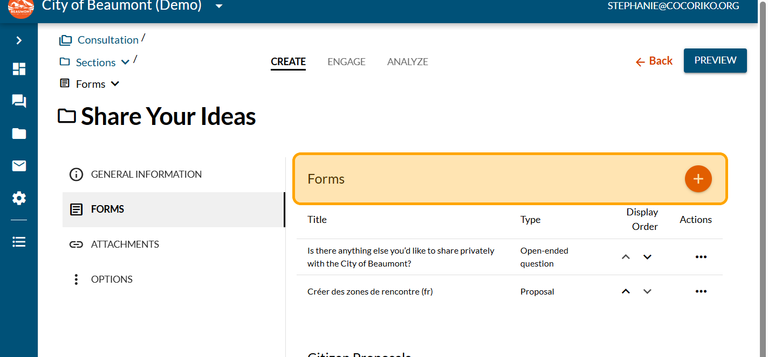The width and height of the screenshot is (768, 357).
Task: Move the open-ended question down in order
Action: [647, 257]
